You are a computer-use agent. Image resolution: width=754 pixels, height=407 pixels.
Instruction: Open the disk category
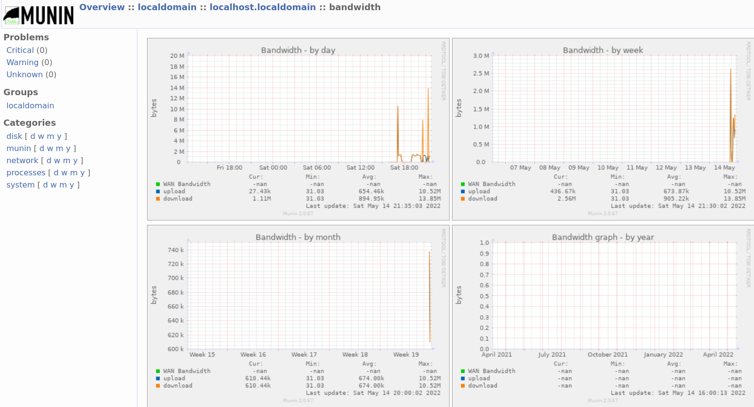pyautogui.click(x=14, y=136)
